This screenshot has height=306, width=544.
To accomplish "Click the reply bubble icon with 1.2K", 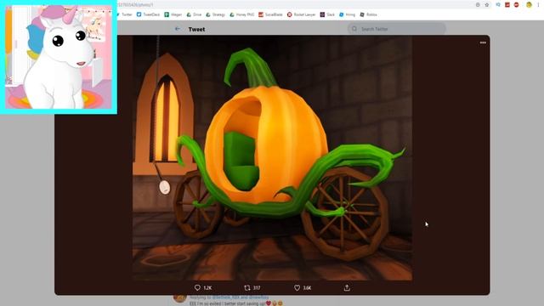I will (x=197, y=287).
